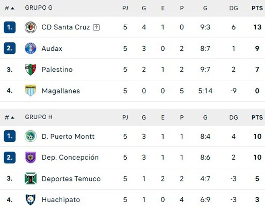
Task: Click Audax's blue rank 2 badge
Action: click(x=10, y=48)
